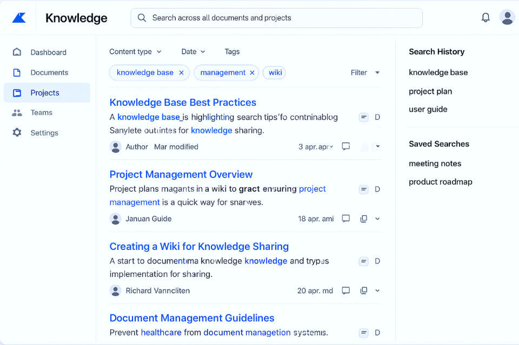Open notifications bell
519x345 pixels.
[x=485, y=17]
